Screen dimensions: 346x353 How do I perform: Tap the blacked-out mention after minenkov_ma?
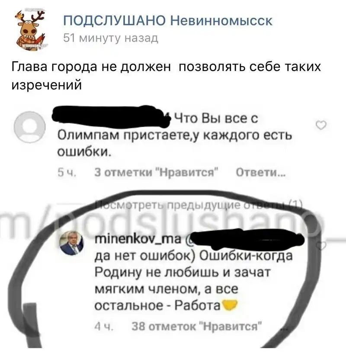pos(245,240)
